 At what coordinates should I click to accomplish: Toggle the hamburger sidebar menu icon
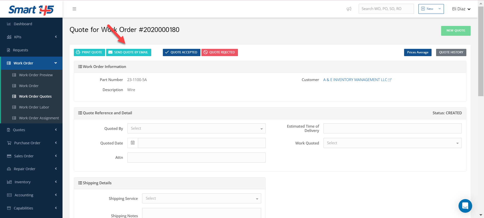click(x=74, y=9)
